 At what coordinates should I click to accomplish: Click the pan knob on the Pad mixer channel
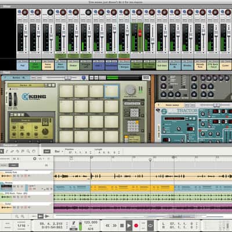[25, 12]
